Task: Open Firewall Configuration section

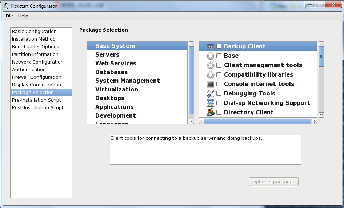Action: click(x=41, y=77)
